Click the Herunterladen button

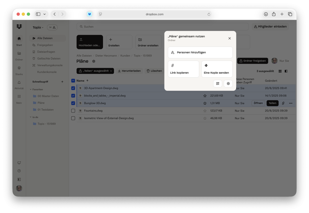click(129, 71)
